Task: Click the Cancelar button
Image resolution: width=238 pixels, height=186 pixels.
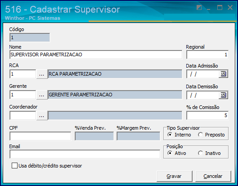Action: pyautogui.click(x=213, y=176)
